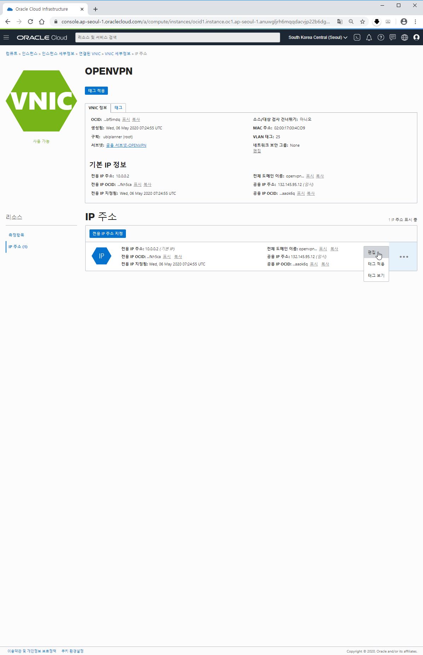Copy the VNIC OCID with 복사

(x=136, y=119)
